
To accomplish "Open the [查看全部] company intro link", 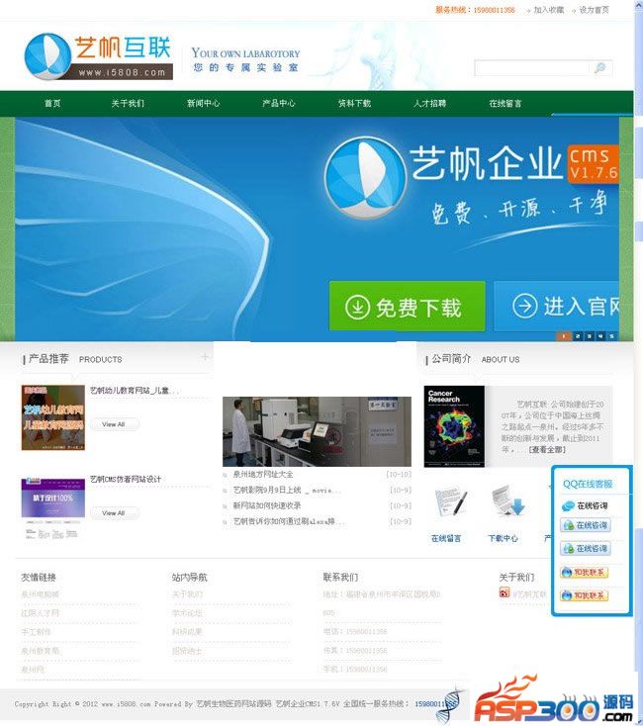I will [548, 450].
